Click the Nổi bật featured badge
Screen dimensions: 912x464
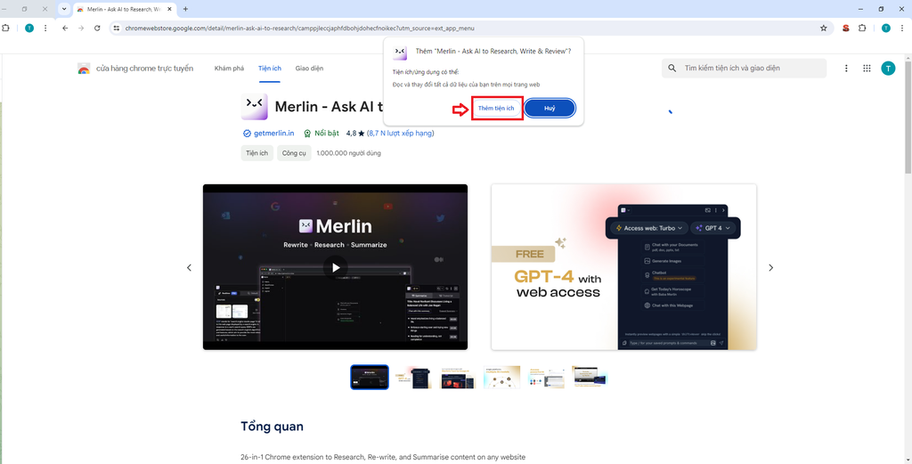click(x=321, y=134)
